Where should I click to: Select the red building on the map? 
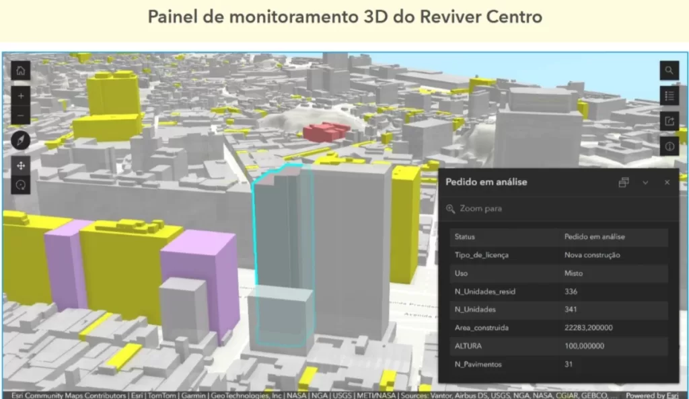tap(326, 132)
